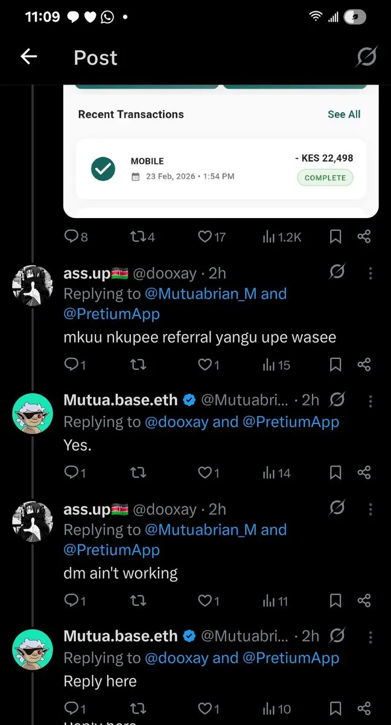Open the Grok icon on the 'Reply here' post

[x=337, y=636]
